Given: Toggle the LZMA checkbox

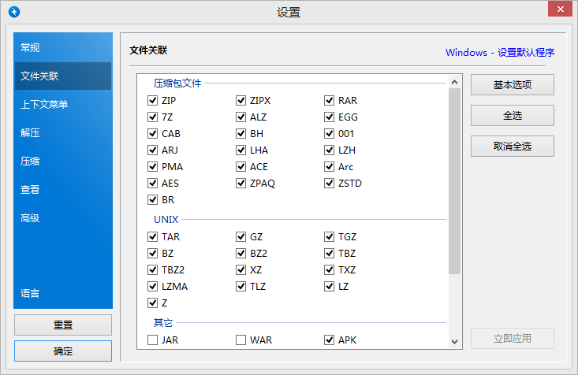Looking at the screenshot, I should 153,286.
